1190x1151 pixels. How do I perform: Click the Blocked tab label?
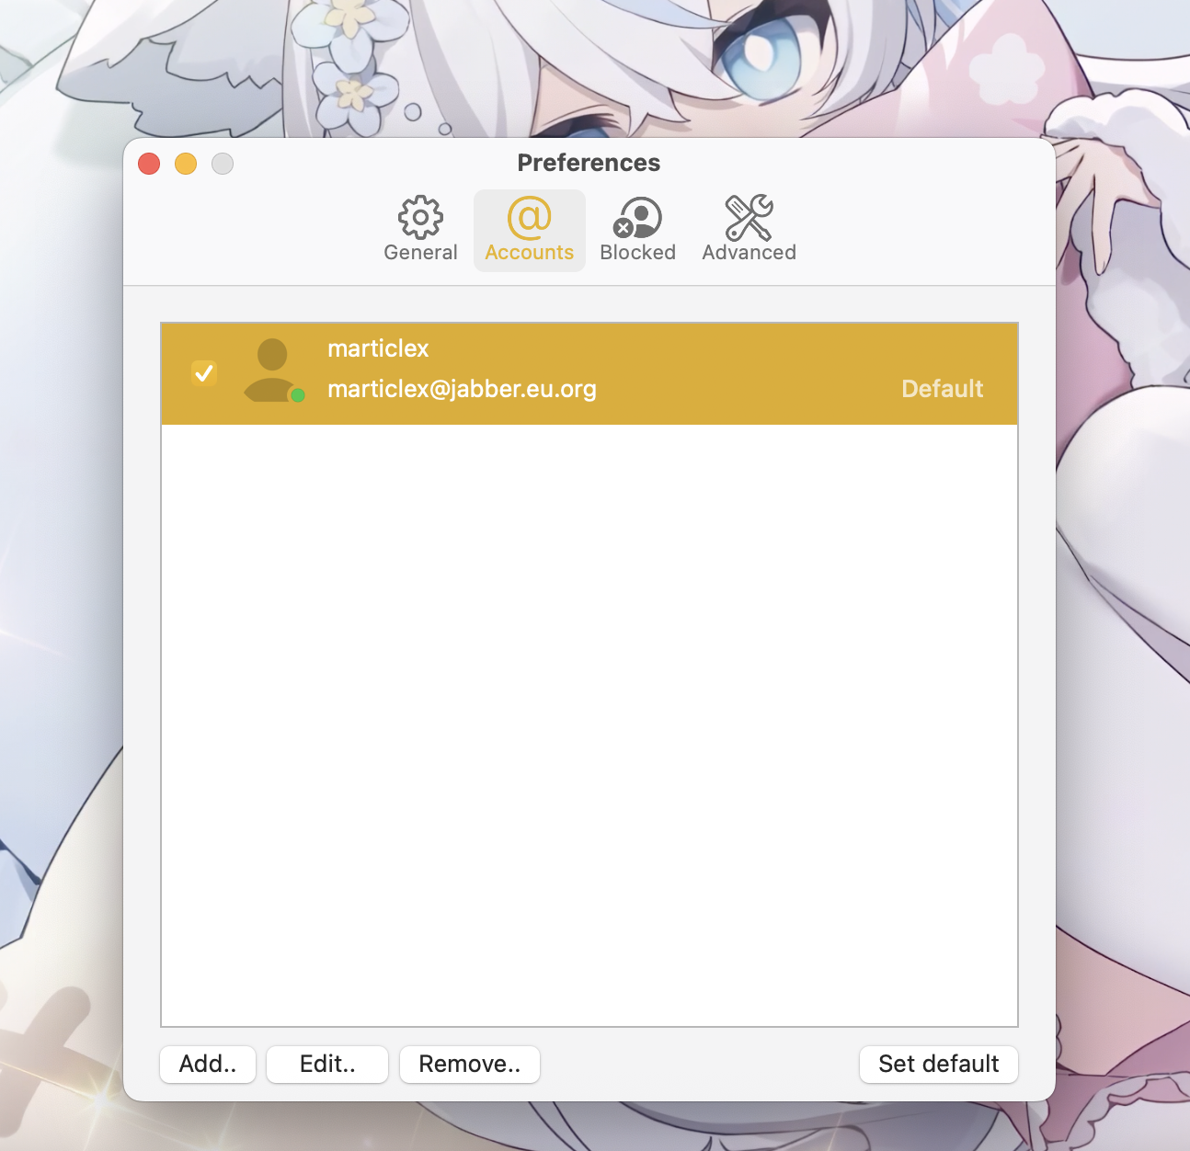coord(637,253)
